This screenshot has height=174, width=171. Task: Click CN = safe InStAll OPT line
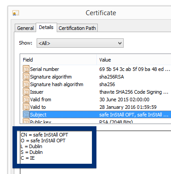coord(44,135)
